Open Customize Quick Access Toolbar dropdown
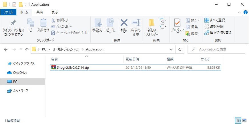Screen dimensions: 249x124 click(26, 5)
